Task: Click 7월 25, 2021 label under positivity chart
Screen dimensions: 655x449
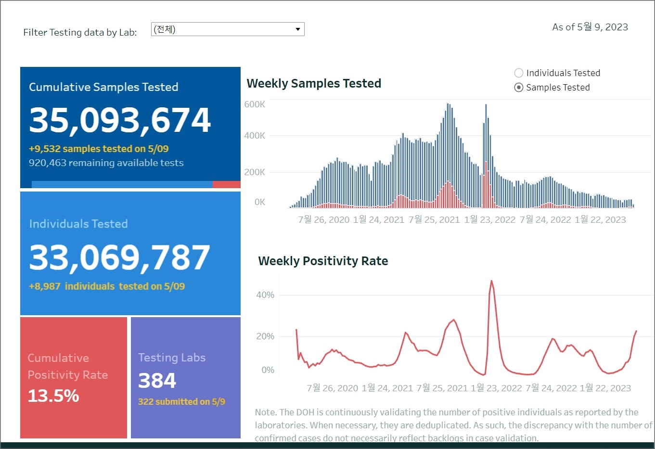Action: click(x=442, y=388)
